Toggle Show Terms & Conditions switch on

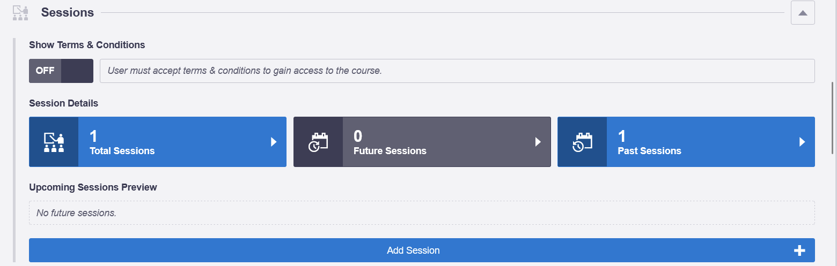click(61, 71)
